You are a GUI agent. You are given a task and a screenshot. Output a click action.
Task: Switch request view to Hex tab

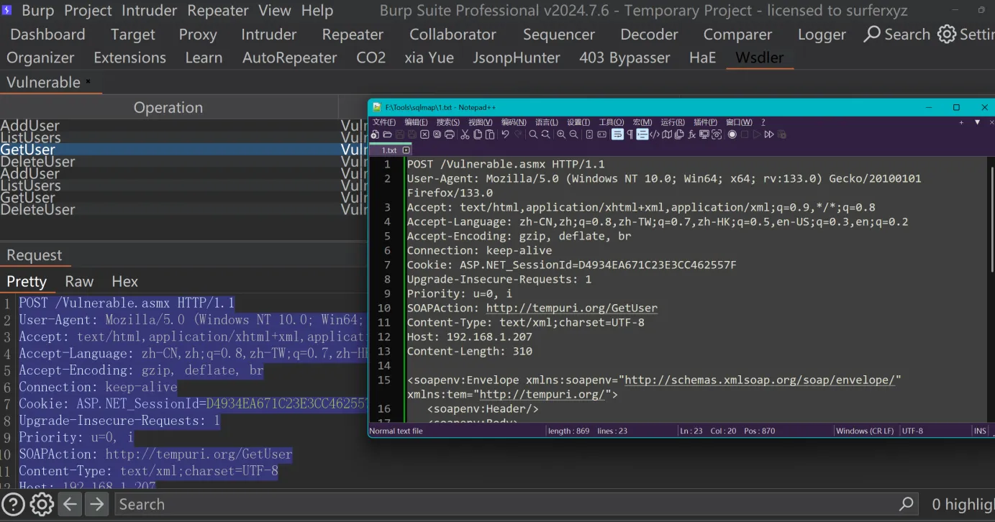(x=124, y=281)
